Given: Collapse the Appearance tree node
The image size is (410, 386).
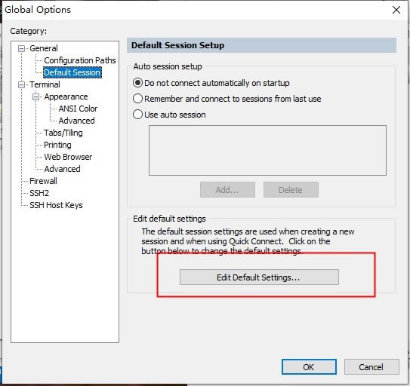Looking at the screenshot, I should [x=35, y=97].
